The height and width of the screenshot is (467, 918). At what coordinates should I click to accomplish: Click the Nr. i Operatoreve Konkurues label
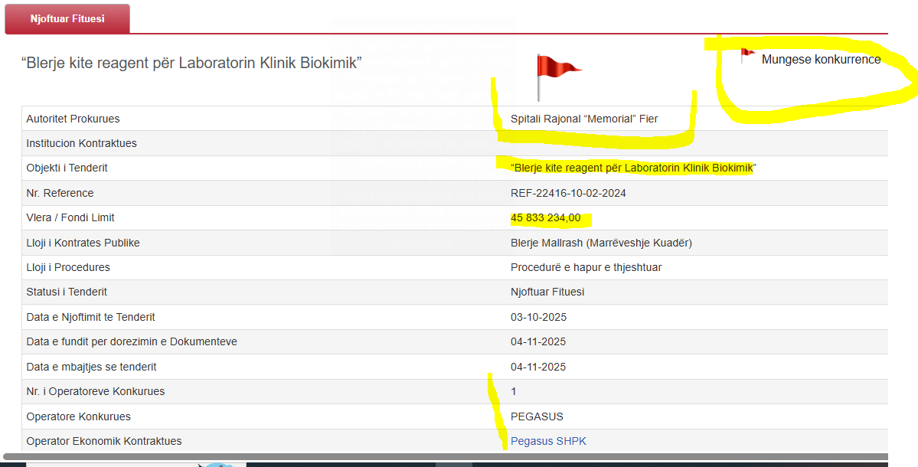[x=95, y=391]
